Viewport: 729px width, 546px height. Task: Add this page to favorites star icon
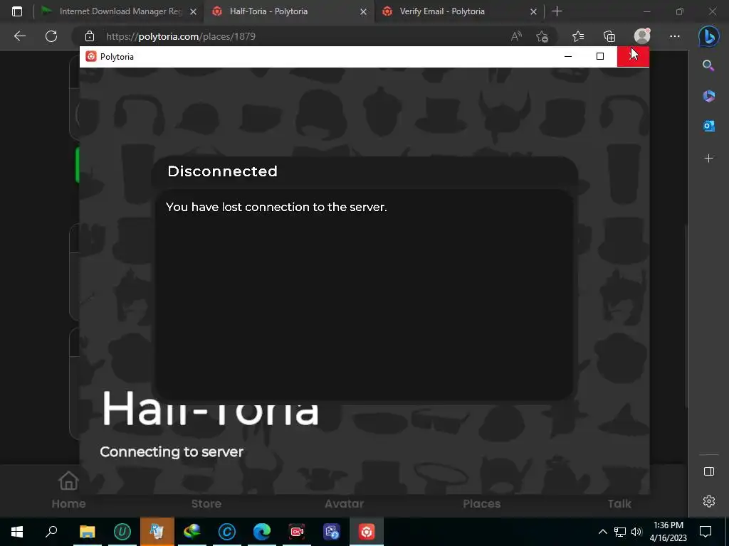pos(542,36)
